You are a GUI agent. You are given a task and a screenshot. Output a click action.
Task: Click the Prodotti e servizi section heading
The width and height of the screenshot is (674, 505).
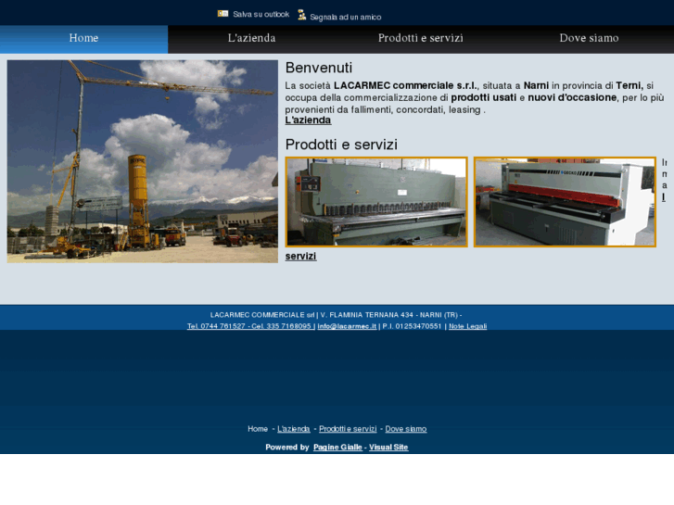[341, 145]
